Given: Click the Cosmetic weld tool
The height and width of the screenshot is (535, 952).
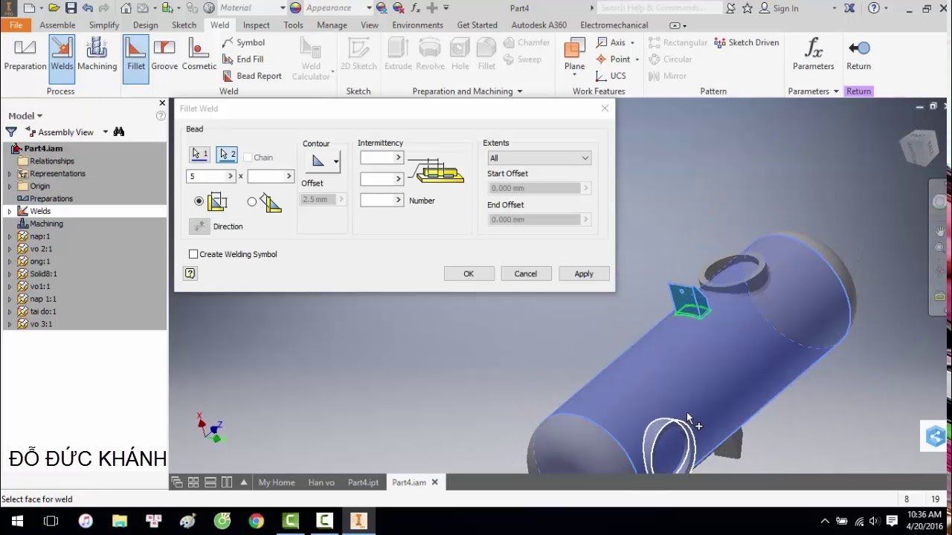Looking at the screenshot, I should coord(199,55).
